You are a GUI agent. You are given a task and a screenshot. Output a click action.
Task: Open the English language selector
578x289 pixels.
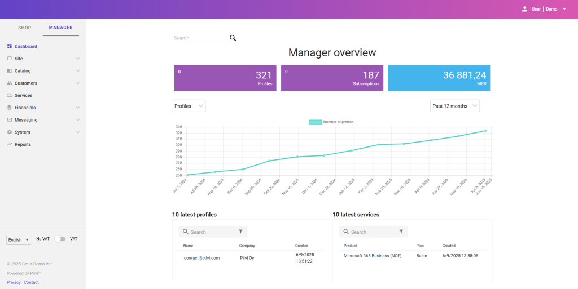coord(19,239)
